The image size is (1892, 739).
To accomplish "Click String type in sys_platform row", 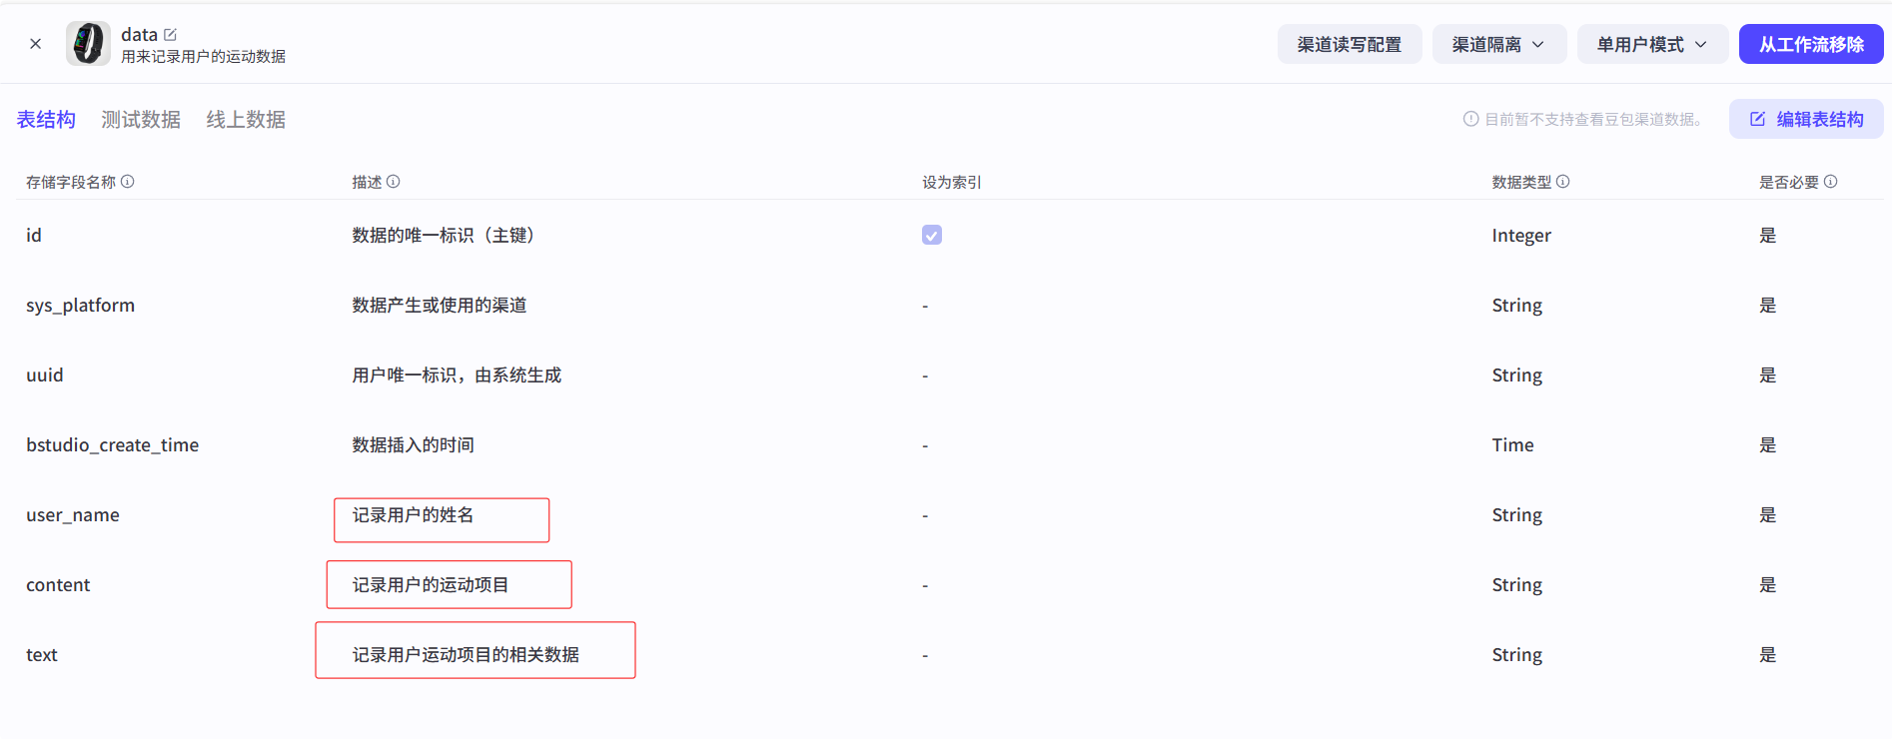I will click(1516, 306).
